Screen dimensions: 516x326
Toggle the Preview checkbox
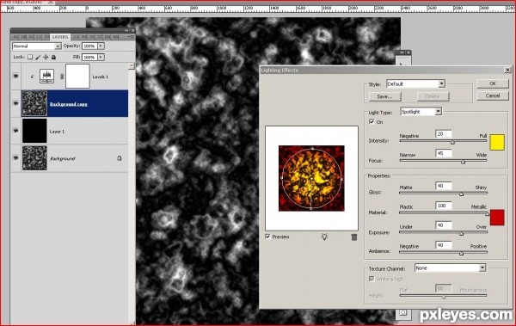[267, 237]
